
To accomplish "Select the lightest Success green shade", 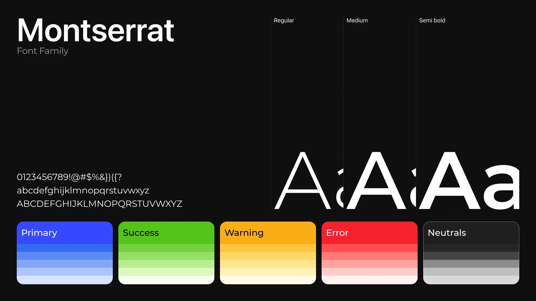I will pyautogui.click(x=166, y=280).
